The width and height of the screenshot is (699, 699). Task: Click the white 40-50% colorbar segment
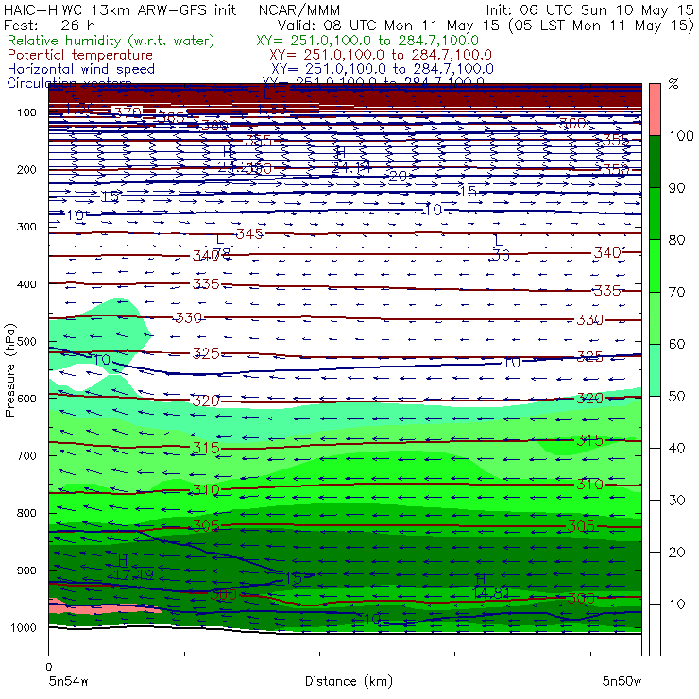[x=655, y=422]
